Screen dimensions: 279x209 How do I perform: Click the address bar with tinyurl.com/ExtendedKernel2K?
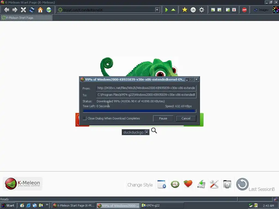[x=108, y=10]
